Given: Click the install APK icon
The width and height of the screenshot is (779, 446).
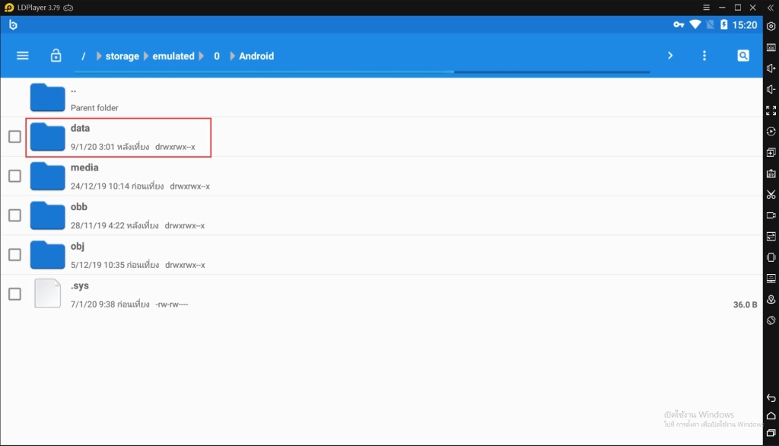Looking at the screenshot, I should [771, 174].
